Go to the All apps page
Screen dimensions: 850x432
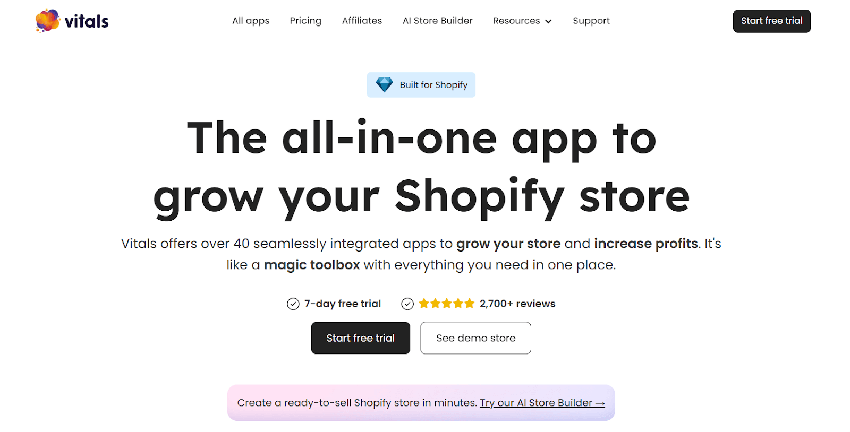point(251,21)
